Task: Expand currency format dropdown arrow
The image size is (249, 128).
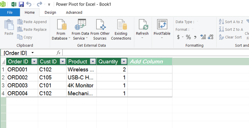Action: tap(183, 37)
